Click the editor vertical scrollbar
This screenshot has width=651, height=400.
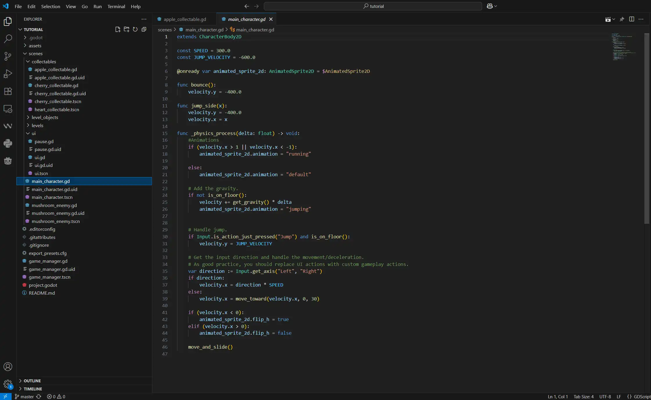[647, 128]
